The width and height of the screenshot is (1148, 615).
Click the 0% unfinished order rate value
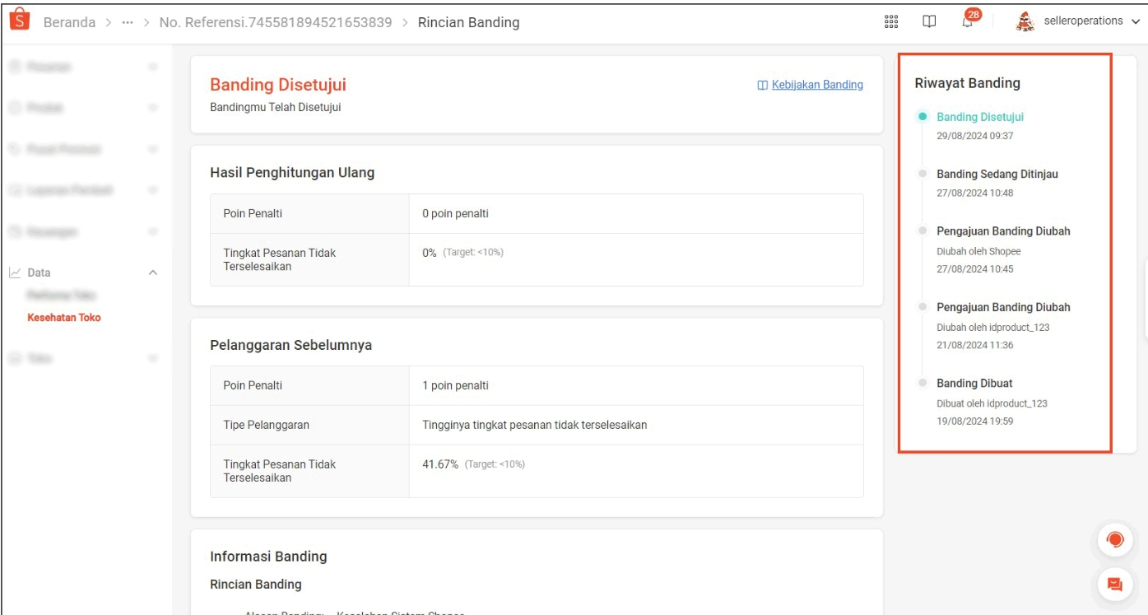tap(430, 253)
